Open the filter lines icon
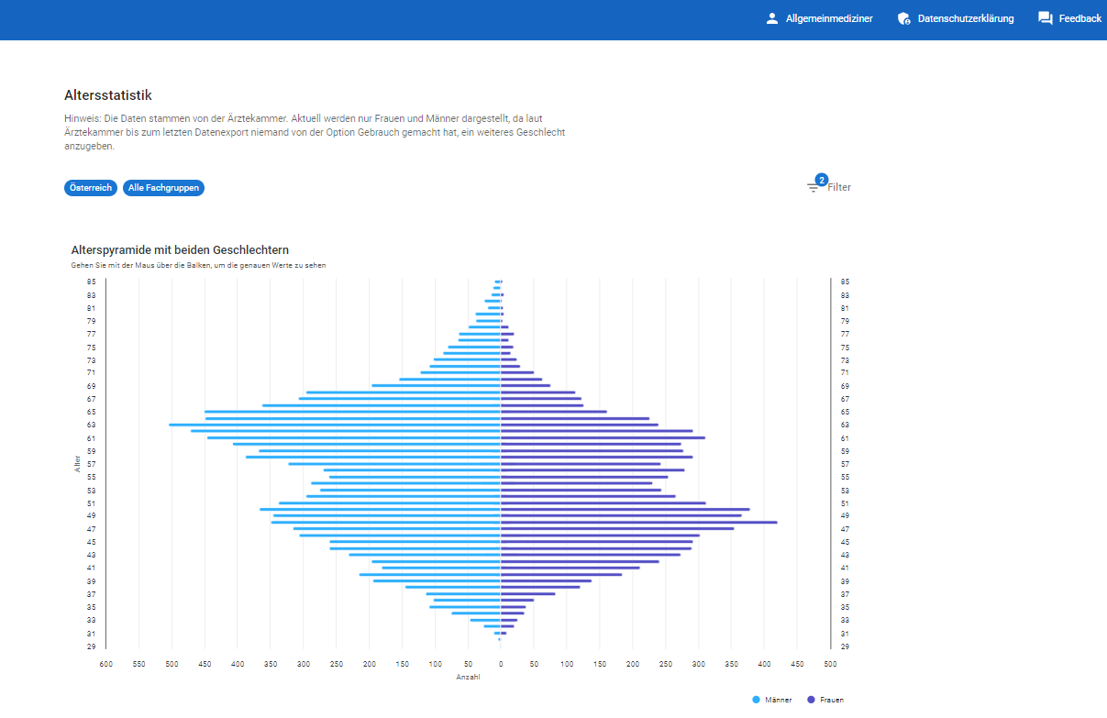Image resolution: width=1107 pixels, height=718 pixels. click(x=813, y=188)
